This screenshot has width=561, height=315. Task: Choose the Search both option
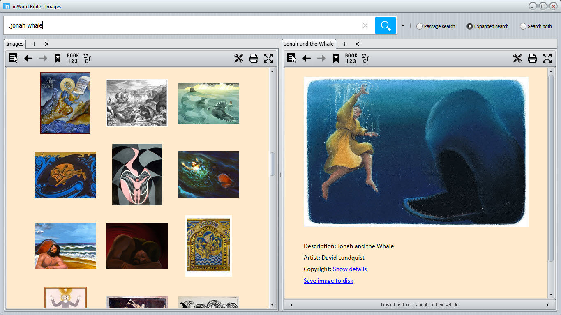tap(523, 26)
